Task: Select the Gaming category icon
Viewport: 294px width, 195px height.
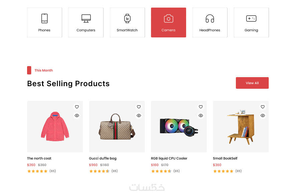Action: point(251,18)
